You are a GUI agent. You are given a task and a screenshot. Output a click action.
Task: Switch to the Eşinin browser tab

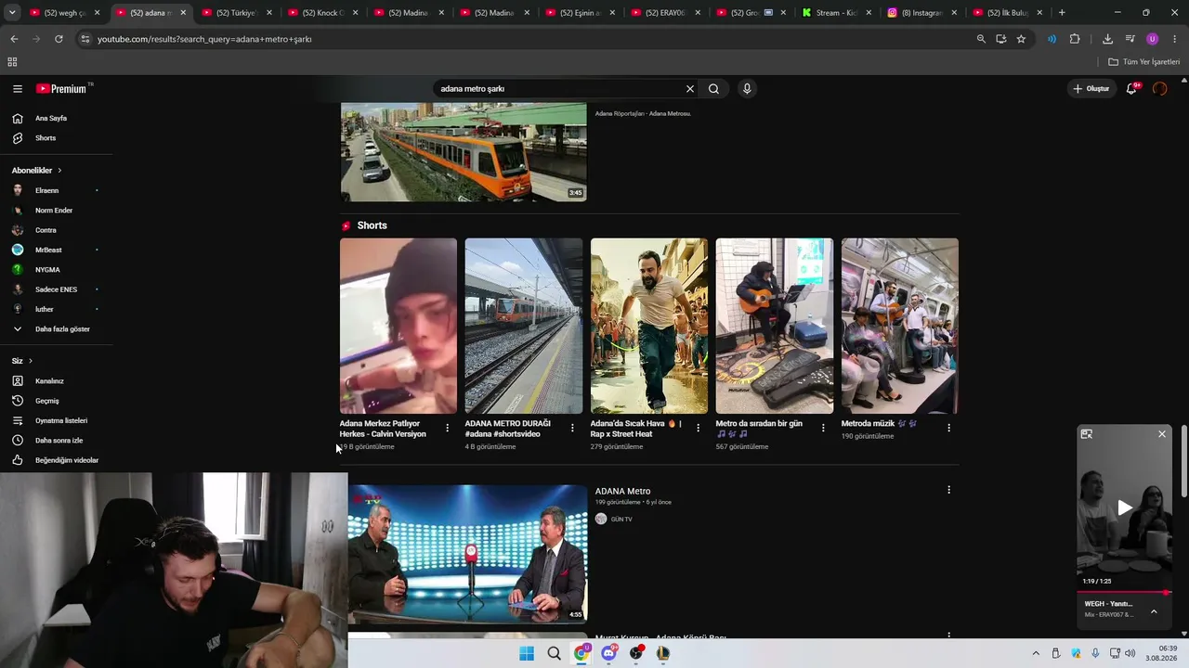coord(579,13)
